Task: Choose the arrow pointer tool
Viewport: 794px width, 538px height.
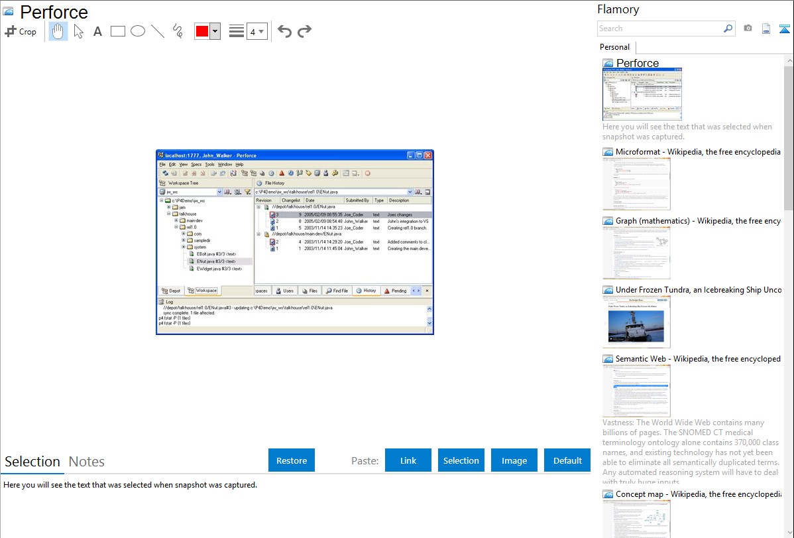Action: click(78, 31)
